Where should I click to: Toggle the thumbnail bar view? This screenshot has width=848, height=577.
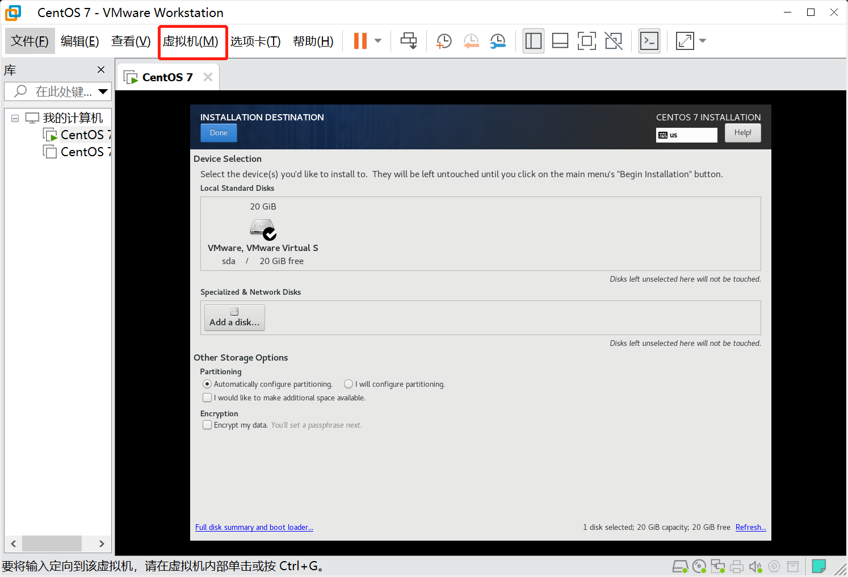click(x=560, y=41)
